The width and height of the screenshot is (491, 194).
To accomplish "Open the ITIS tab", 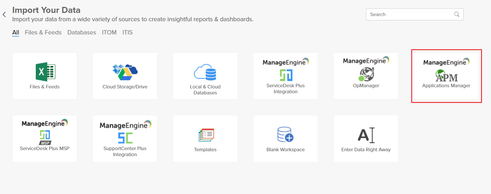I will [127, 32].
